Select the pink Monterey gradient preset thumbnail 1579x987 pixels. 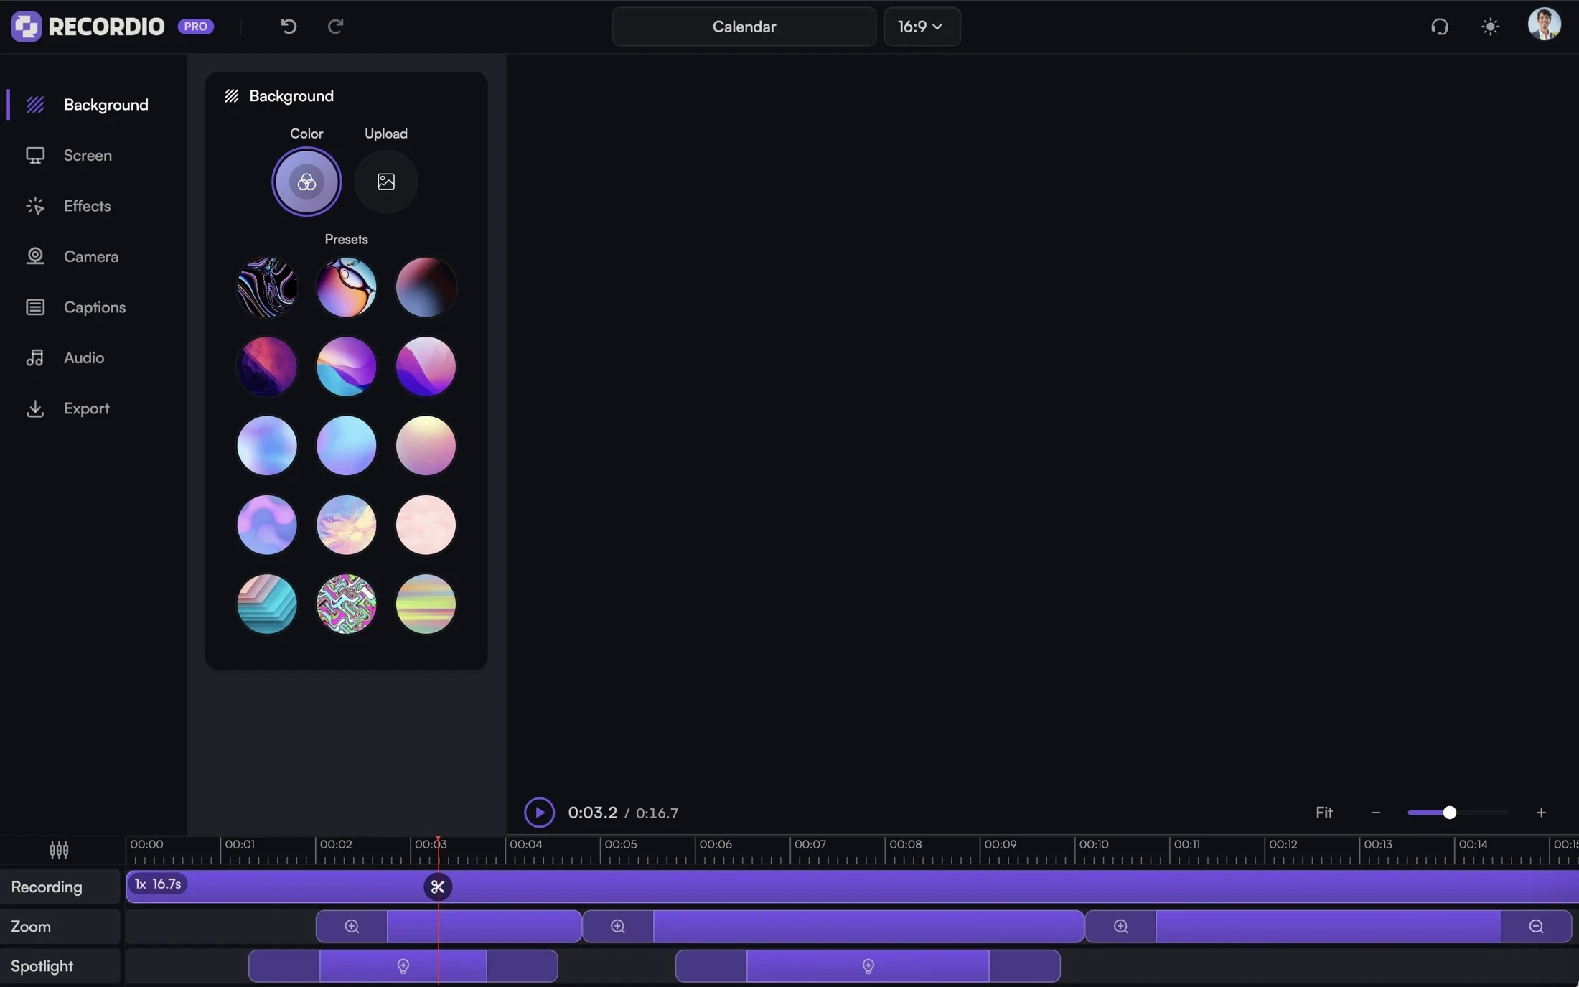point(426,367)
